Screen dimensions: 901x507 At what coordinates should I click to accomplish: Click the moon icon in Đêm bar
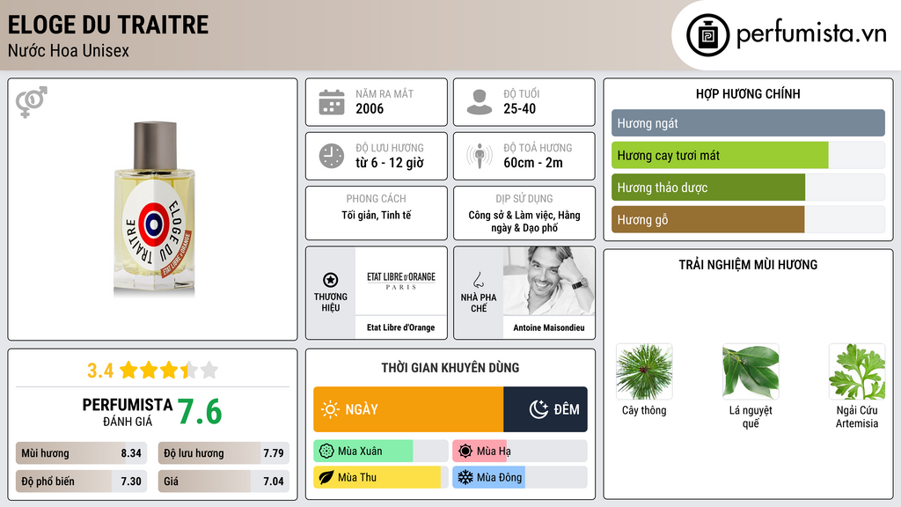point(538,409)
